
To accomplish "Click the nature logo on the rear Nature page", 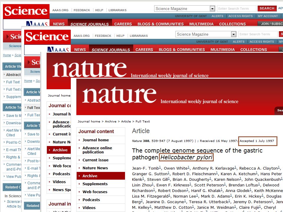I will [90, 69].
